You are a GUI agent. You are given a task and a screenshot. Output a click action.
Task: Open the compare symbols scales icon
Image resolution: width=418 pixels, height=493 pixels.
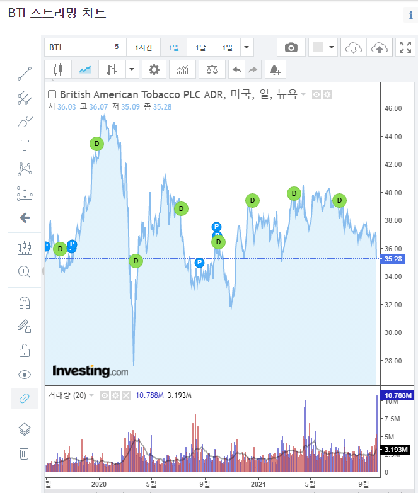coord(212,69)
